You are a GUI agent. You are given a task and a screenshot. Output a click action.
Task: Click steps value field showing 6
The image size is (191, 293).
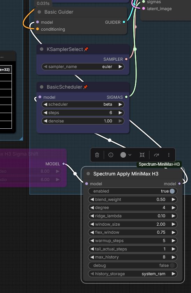(83, 113)
